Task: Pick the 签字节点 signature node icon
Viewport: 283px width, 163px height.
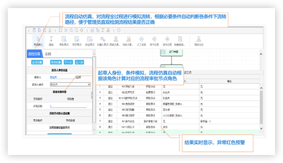Action: [x=77, y=41]
